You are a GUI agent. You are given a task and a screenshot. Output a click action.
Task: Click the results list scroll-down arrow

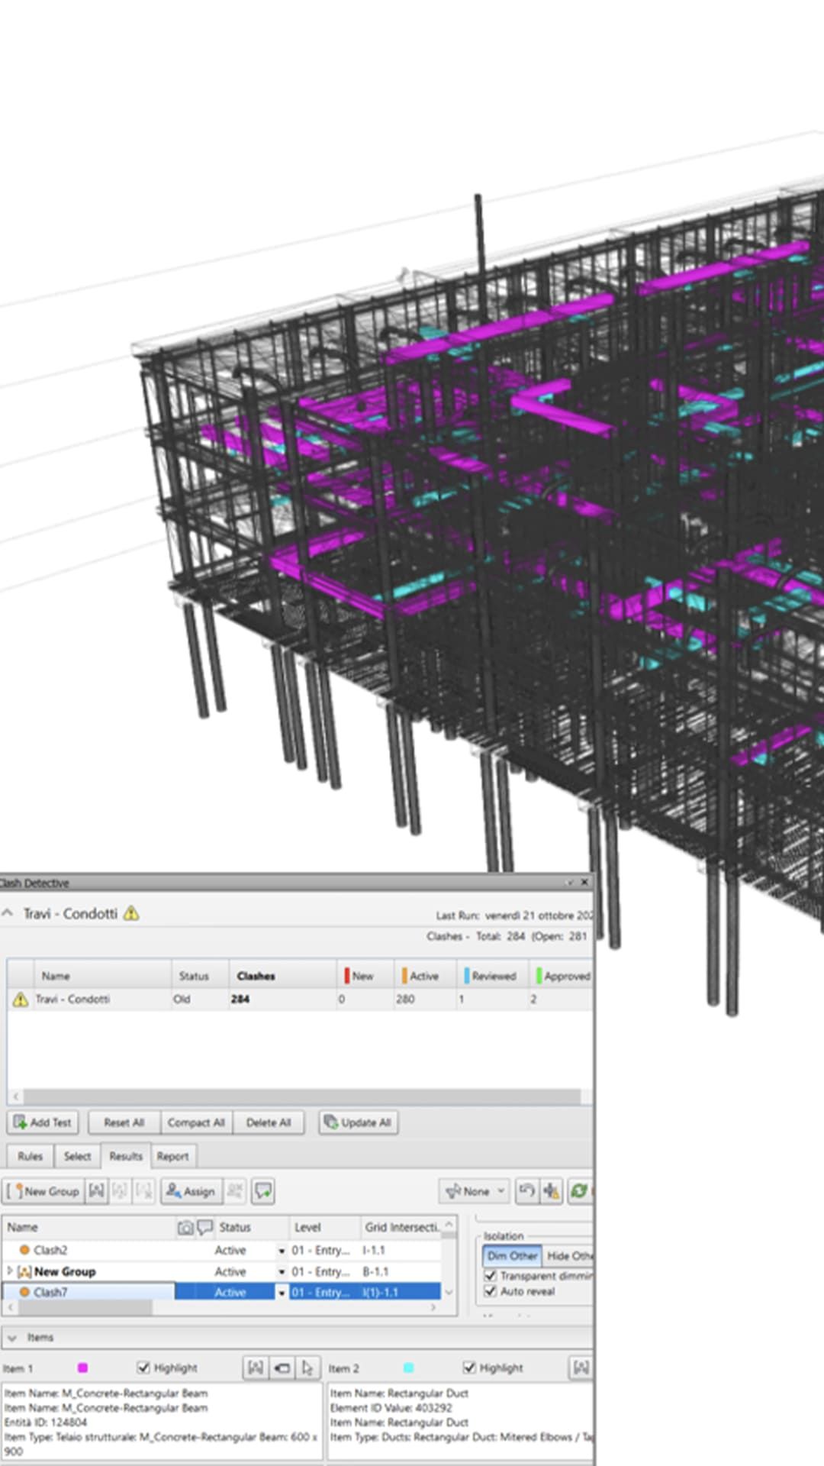click(x=449, y=1292)
